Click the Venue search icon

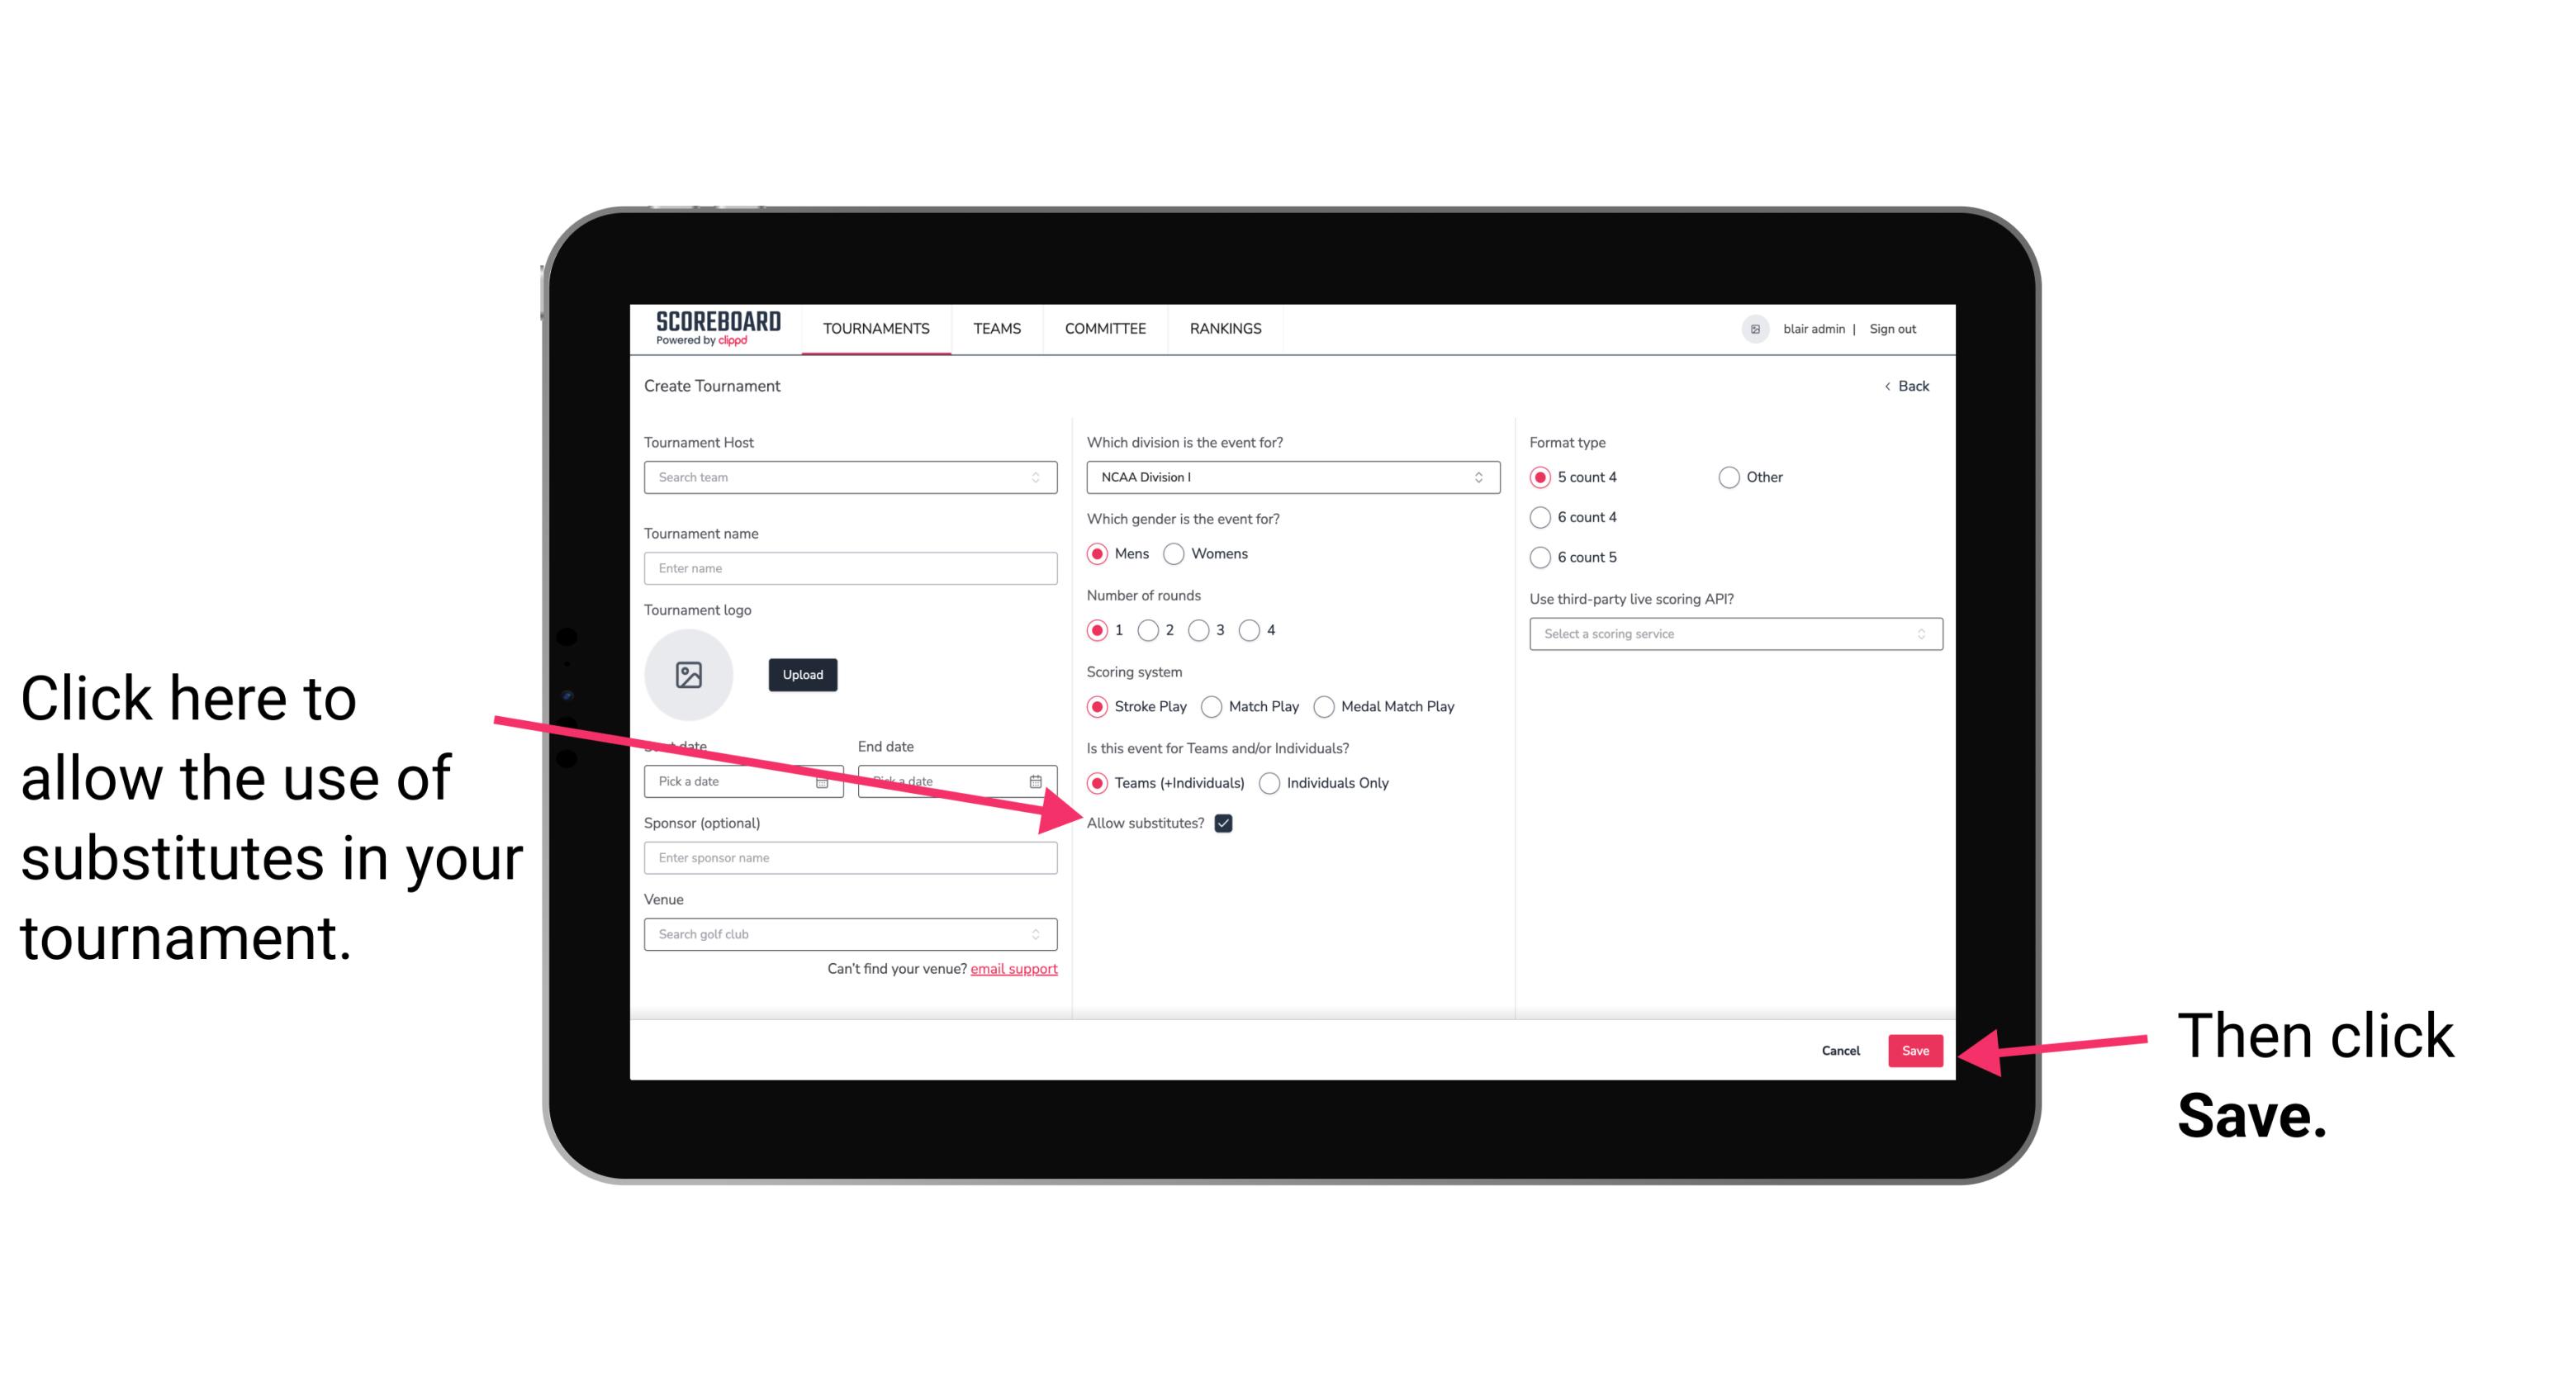1041,935
